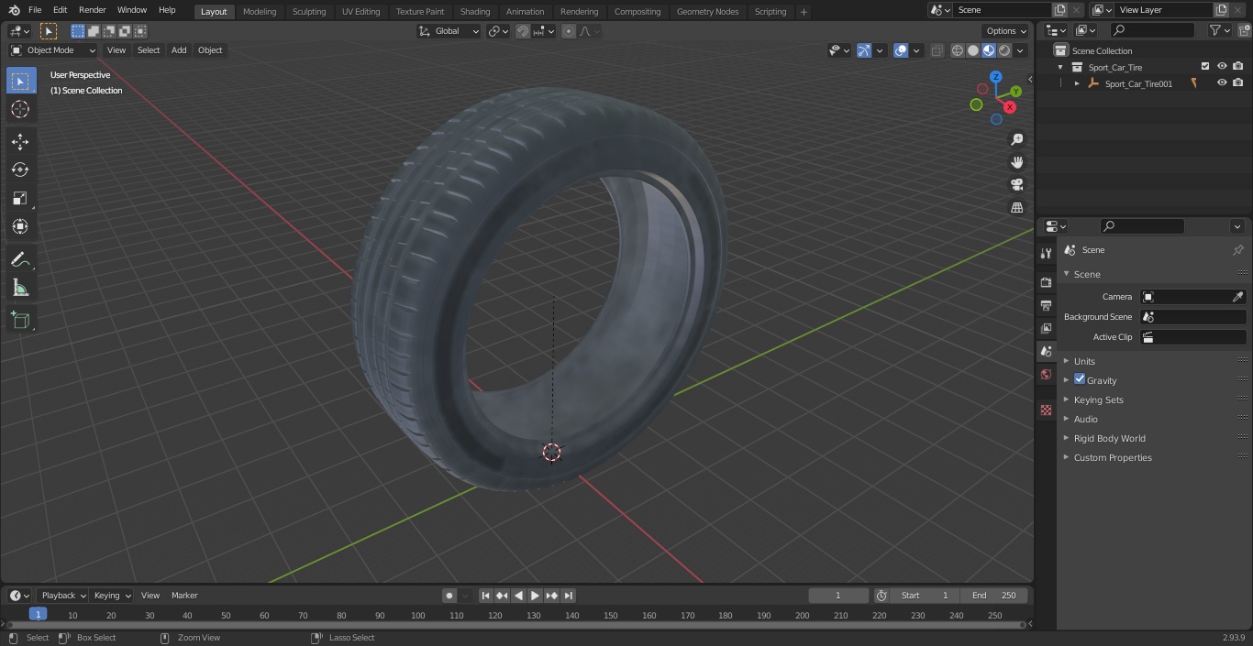Pick the Measure tool
Viewport: 1253px width, 646px height.
(x=20, y=289)
